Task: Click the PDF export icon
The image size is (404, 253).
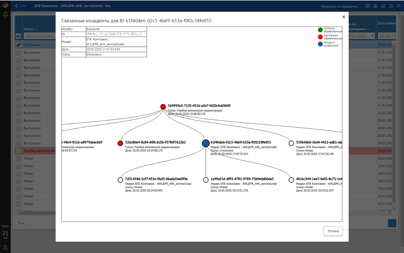Action: (x=376, y=6)
